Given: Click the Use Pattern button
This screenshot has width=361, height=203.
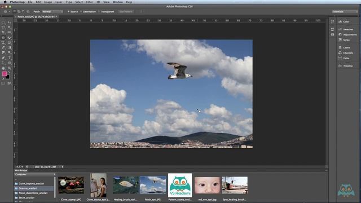Looking at the screenshot, I should [x=126, y=11].
